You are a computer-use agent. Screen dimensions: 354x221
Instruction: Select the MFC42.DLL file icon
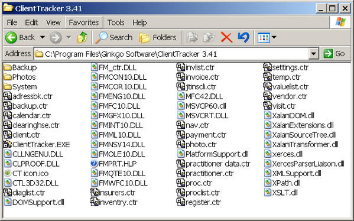tap(181, 96)
